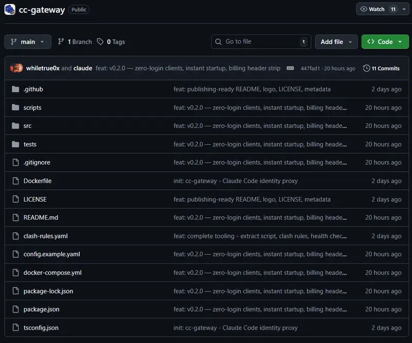Screen dimensions: 412x343
Task: Click the commit history clock icon
Action: [366, 68]
